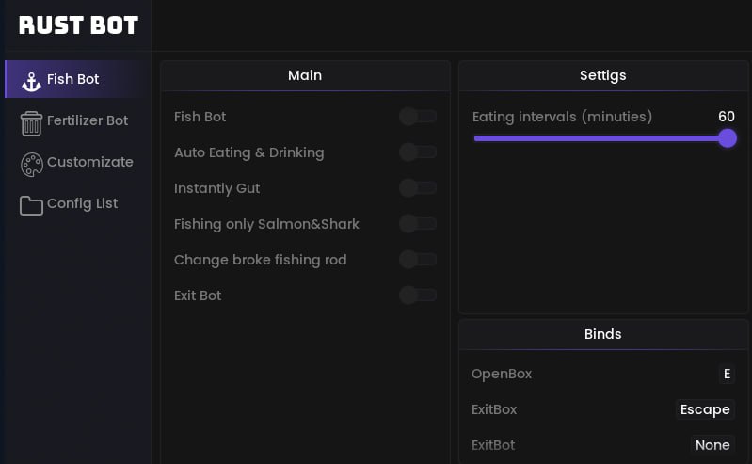Select the Fish Bot sidebar tab

point(73,79)
